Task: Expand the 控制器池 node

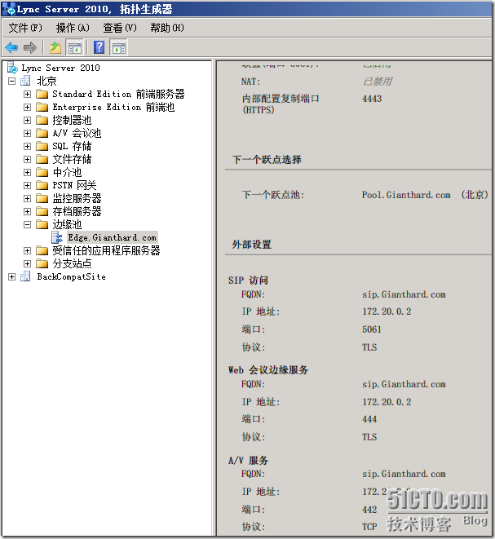Action: pyautogui.click(x=27, y=121)
